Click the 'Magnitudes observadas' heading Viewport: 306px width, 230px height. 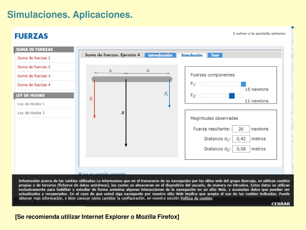pos(214,118)
